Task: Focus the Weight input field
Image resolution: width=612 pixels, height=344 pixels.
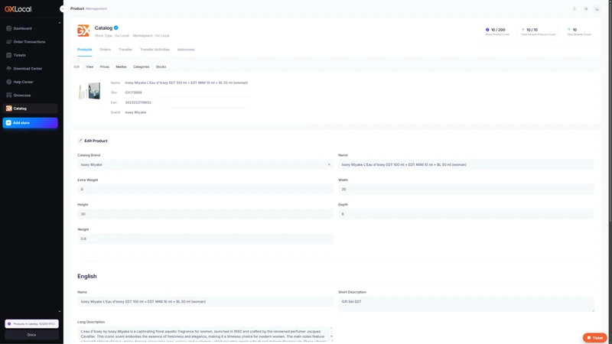Action: pos(205,239)
